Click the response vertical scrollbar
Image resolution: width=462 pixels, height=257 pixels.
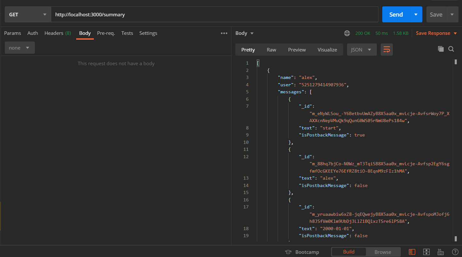coord(455,150)
